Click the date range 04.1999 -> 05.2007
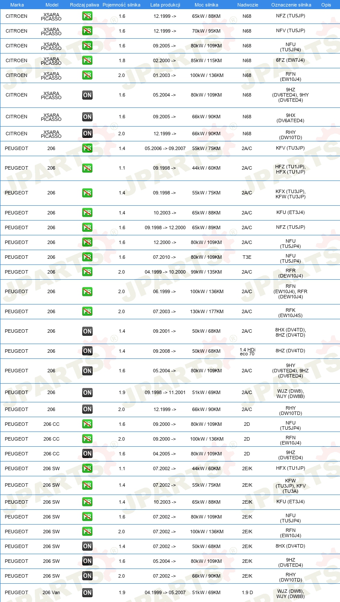The image size is (340, 602). tap(165, 592)
